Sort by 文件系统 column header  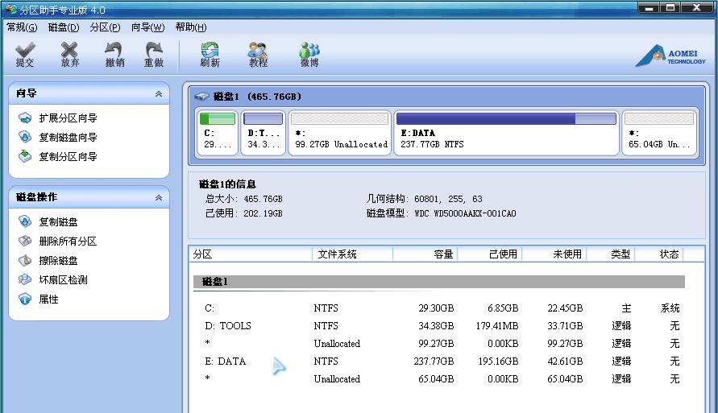[x=352, y=254]
